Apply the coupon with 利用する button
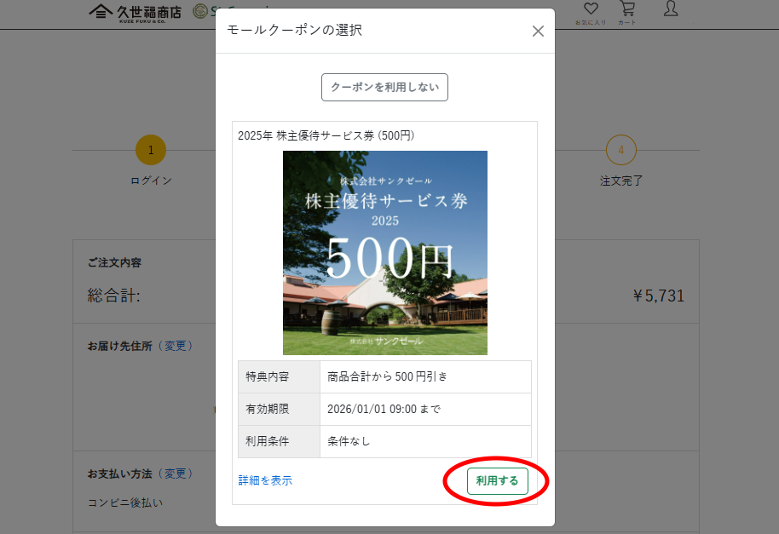The image size is (779, 534). [497, 481]
